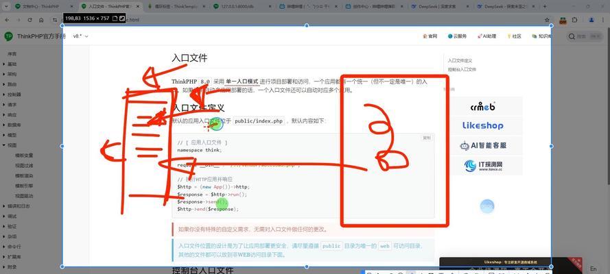This screenshot has width=610, height=274.
Task: Focus the header search input field
Action: coord(585,36)
